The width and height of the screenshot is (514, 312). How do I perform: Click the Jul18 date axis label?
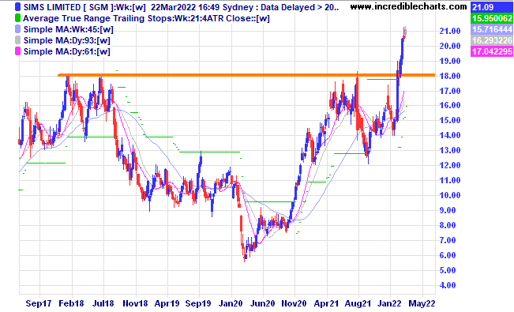(103, 303)
